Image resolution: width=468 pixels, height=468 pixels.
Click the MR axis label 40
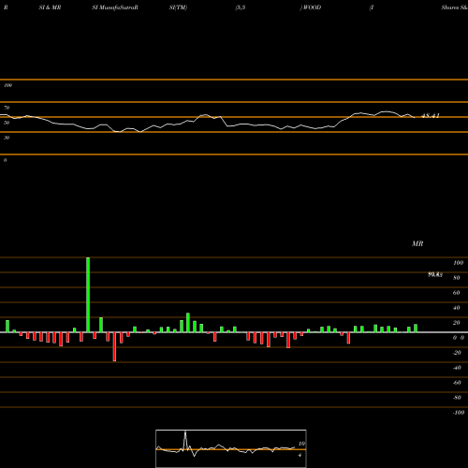click(456, 308)
